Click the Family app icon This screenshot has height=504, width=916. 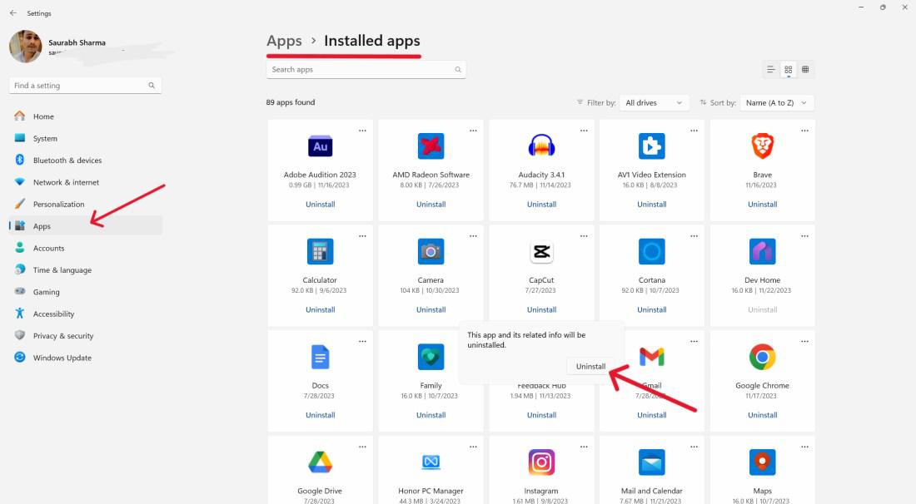tap(431, 357)
